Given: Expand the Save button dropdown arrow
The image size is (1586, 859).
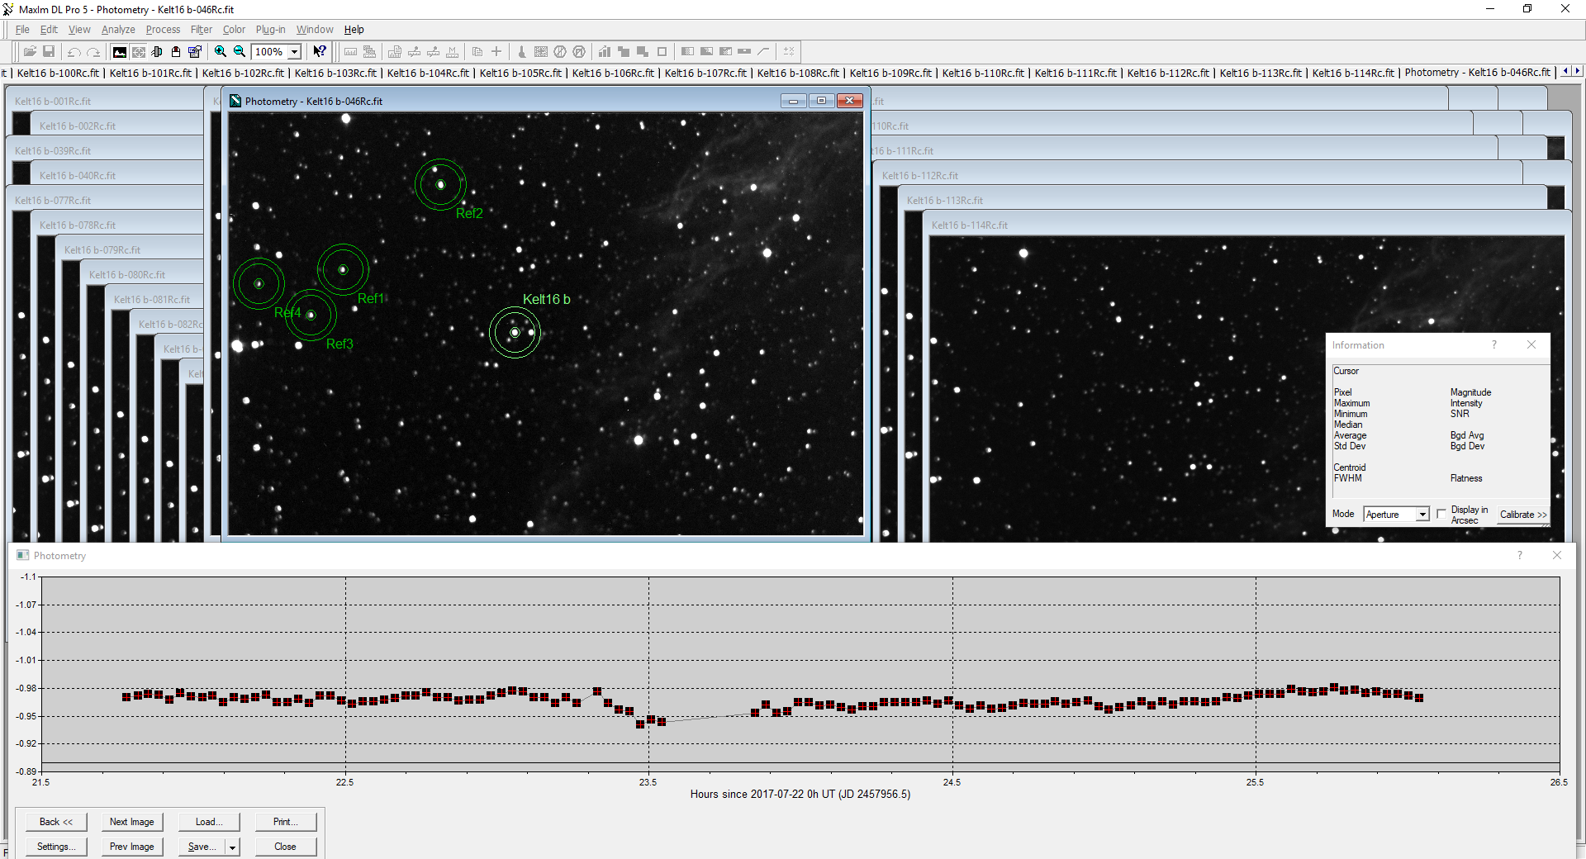Looking at the screenshot, I should pyautogui.click(x=233, y=847).
